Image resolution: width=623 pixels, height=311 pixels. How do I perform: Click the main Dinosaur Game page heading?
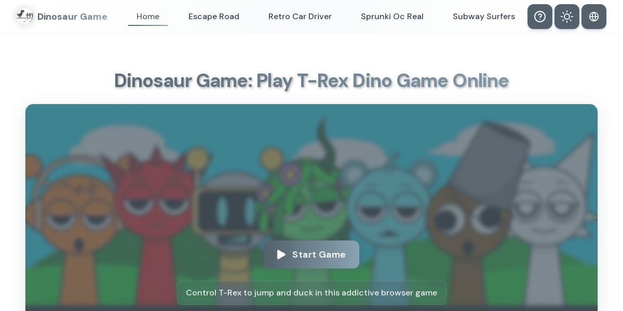click(x=311, y=80)
